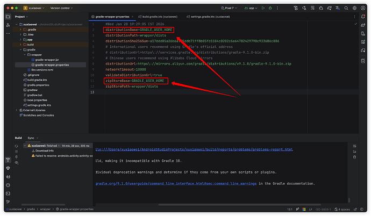This screenshot has width=371, height=216.
Task: Switch to the build.gradle.kts editor tab
Action: point(158,17)
